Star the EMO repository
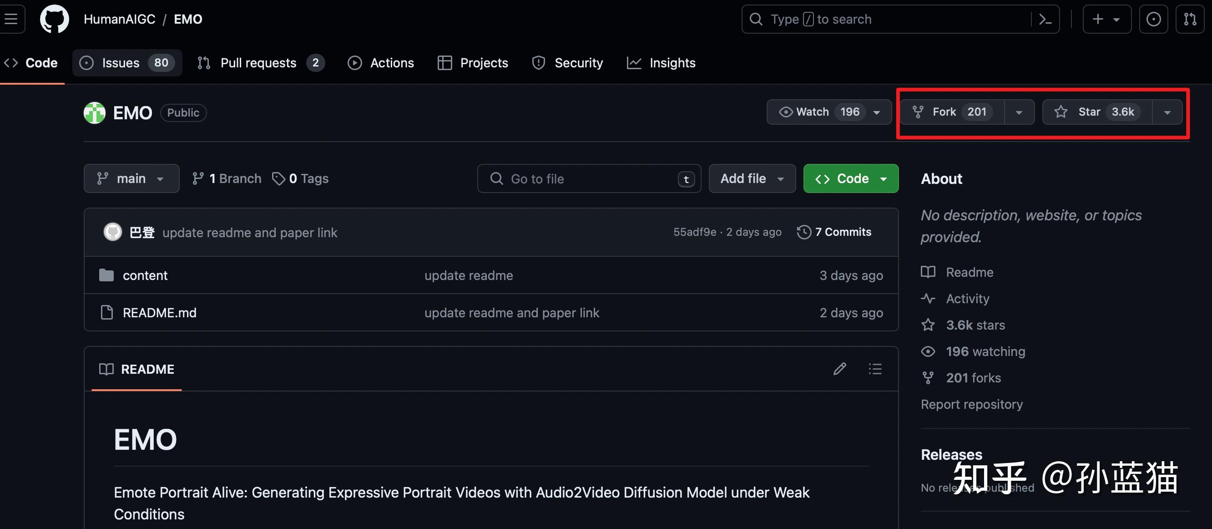Viewport: 1212px width, 529px height. click(1098, 112)
